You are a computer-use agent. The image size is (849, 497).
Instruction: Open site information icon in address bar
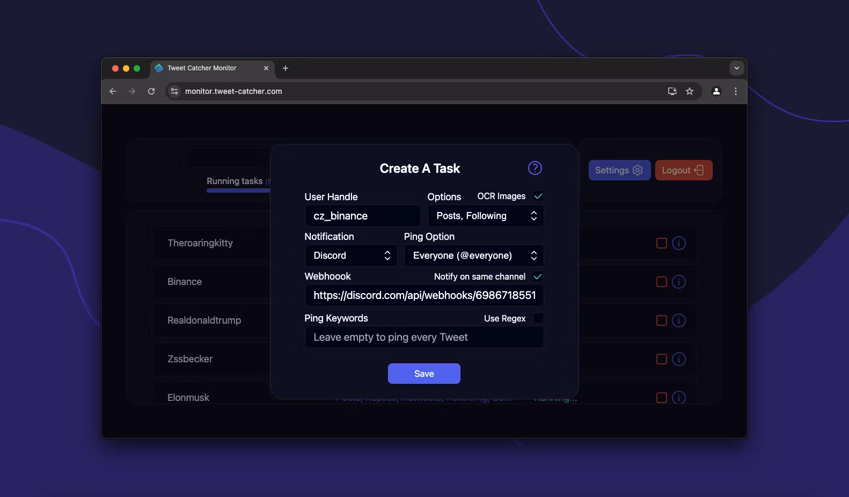[174, 91]
